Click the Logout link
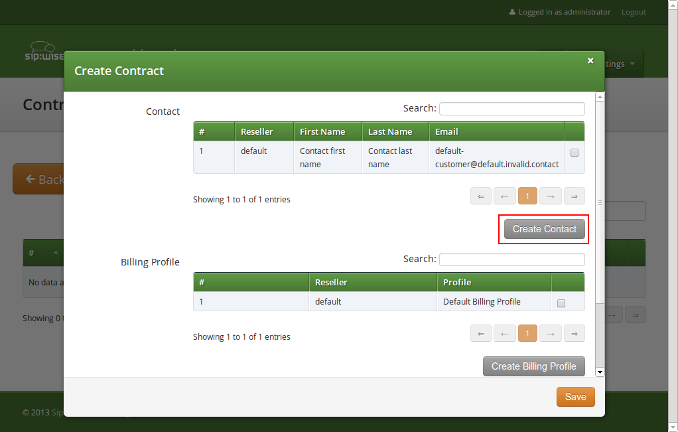The height and width of the screenshot is (432, 678). point(634,12)
